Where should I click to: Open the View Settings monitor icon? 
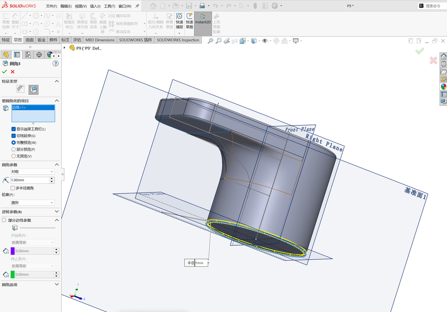click(x=296, y=41)
